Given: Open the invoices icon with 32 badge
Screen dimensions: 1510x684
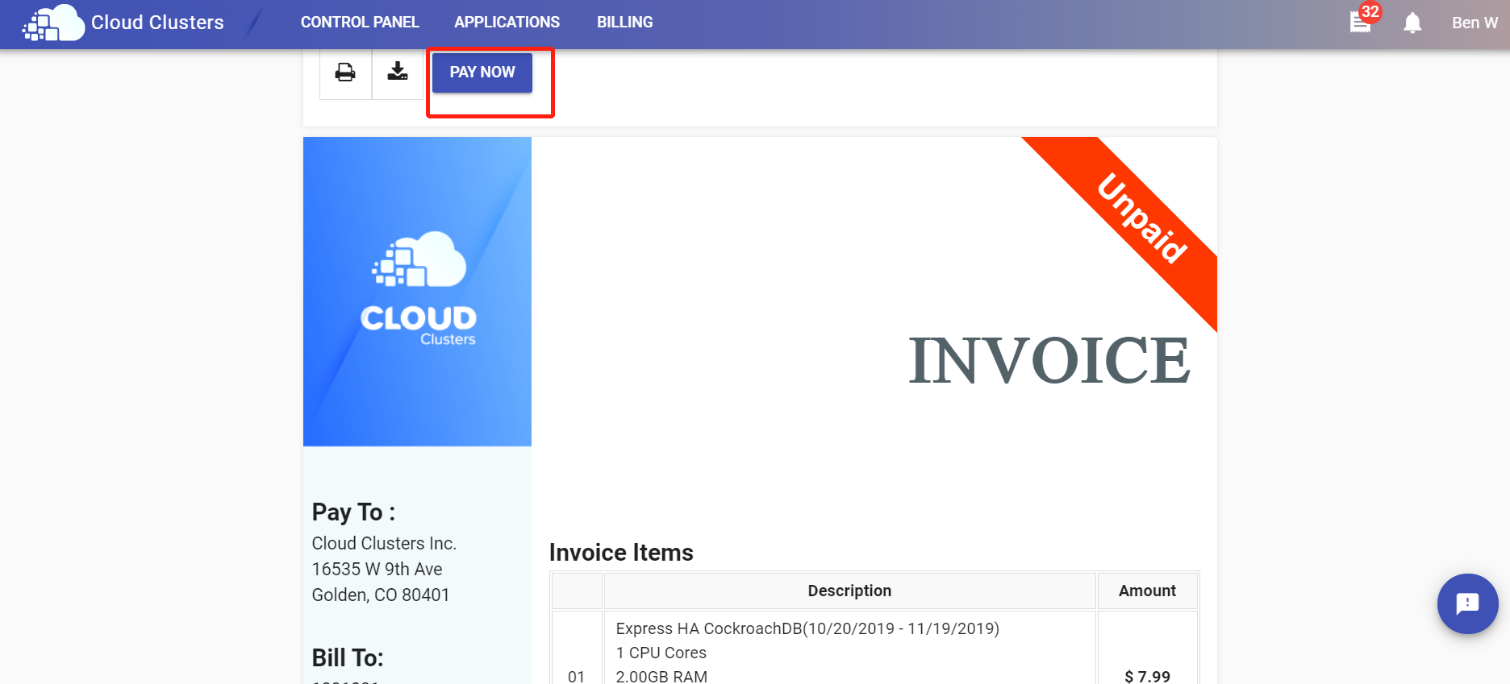Looking at the screenshot, I should [x=1361, y=22].
